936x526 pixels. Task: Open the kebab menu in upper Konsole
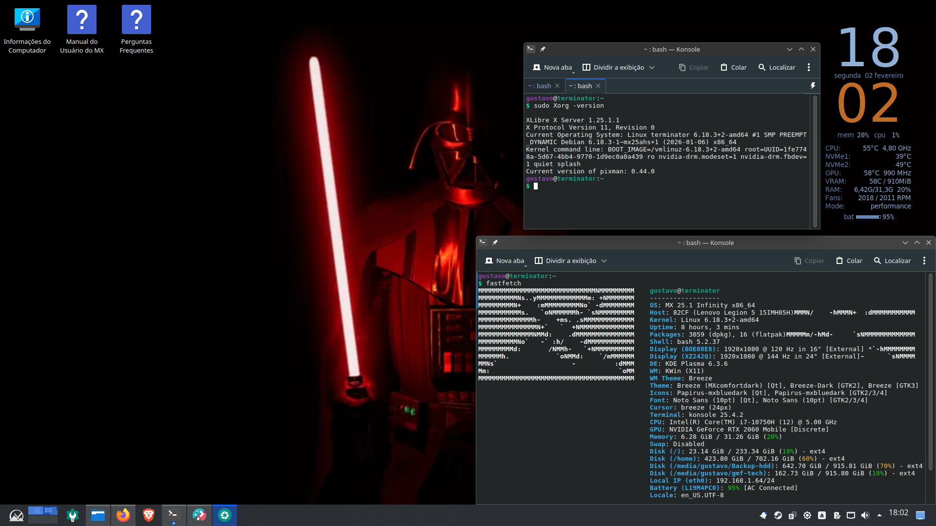tap(809, 67)
